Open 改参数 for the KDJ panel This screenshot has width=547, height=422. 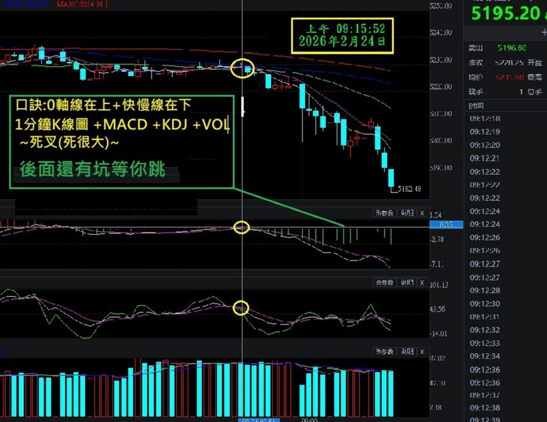point(385,282)
